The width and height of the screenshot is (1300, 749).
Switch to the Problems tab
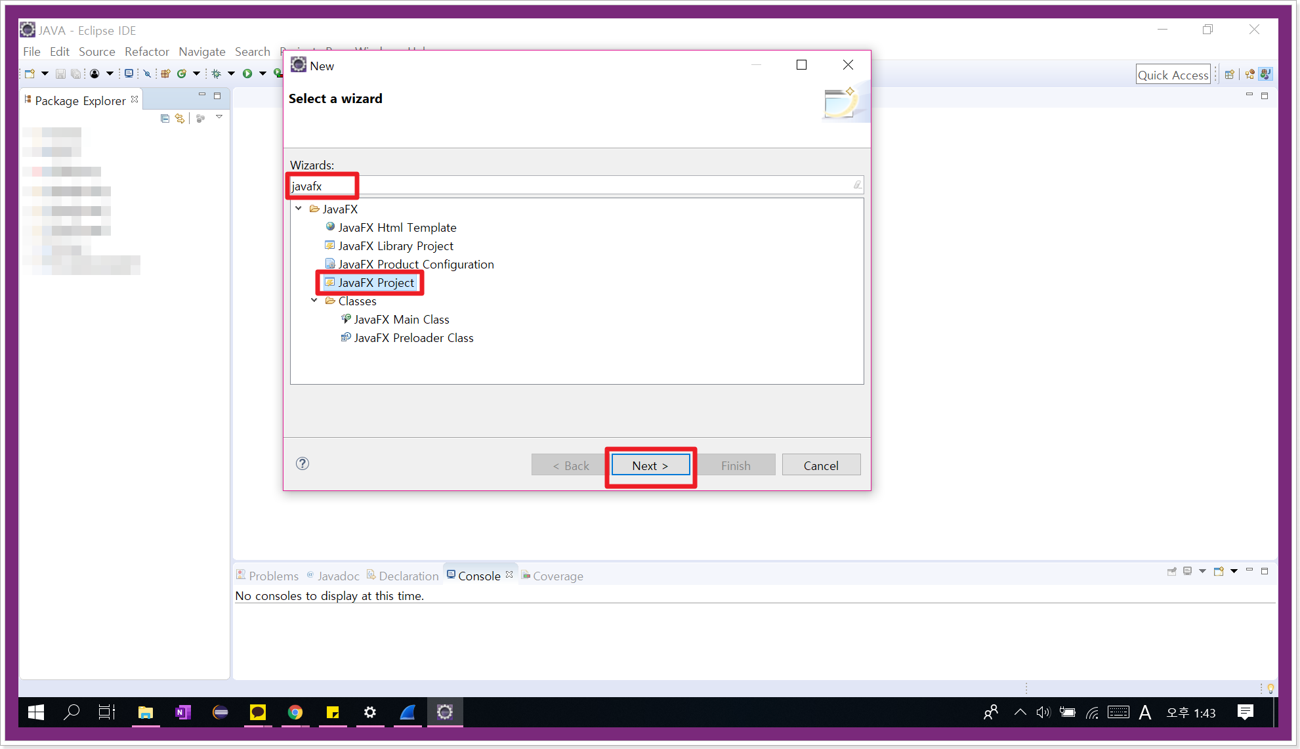coord(268,576)
